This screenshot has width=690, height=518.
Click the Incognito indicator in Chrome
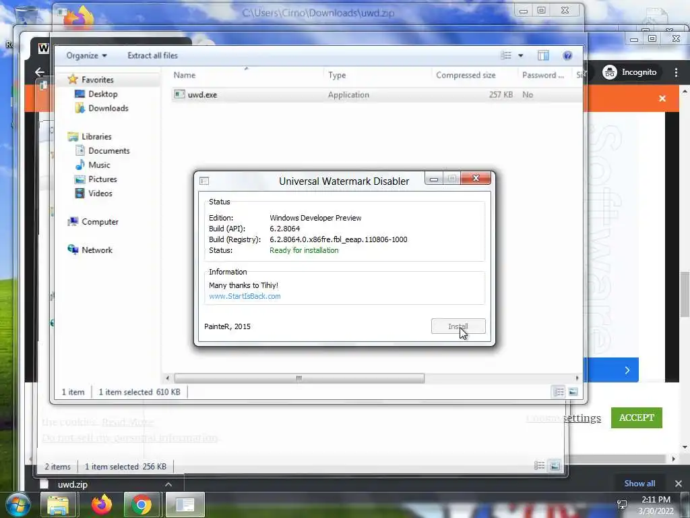[629, 72]
